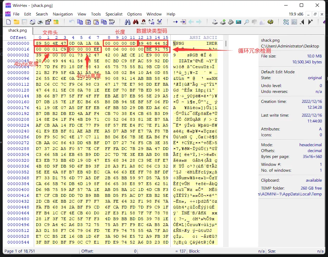
Task: Open the RAM editor chip icon
Action: [x=230, y=22]
